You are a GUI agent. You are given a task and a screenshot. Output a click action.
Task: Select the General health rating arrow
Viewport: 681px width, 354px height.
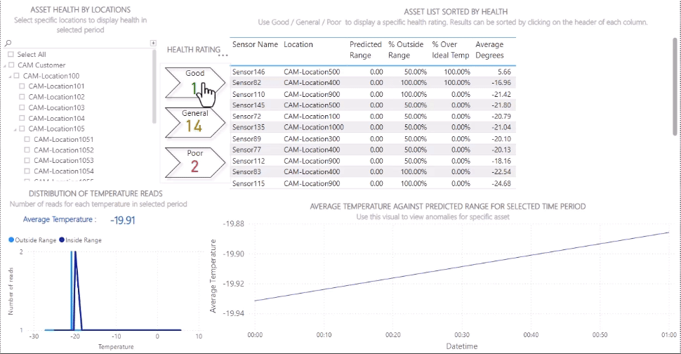tap(194, 121)
